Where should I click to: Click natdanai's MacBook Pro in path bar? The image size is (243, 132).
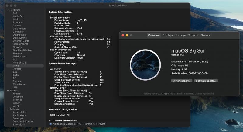(67, 124)
